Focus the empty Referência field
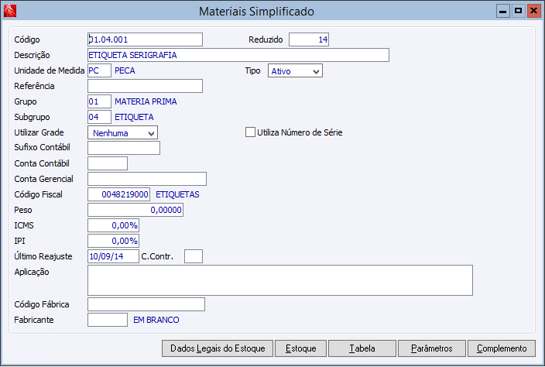Image resolution: width=545 pixels, height=367 pixels. pos(145,86)
